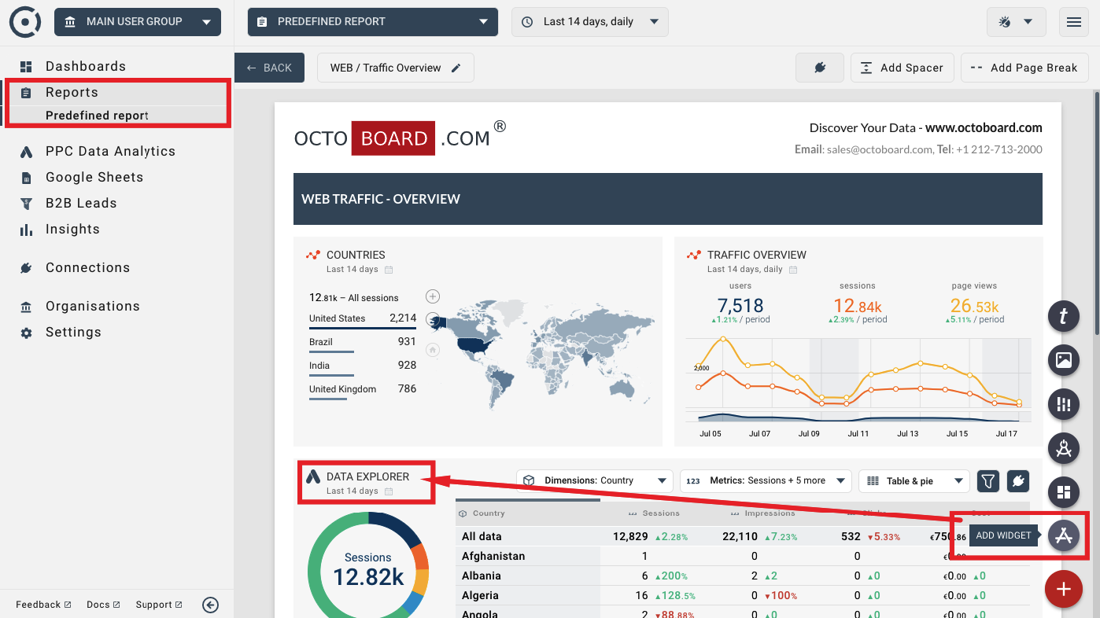Select All data table row

coord(742,536)
